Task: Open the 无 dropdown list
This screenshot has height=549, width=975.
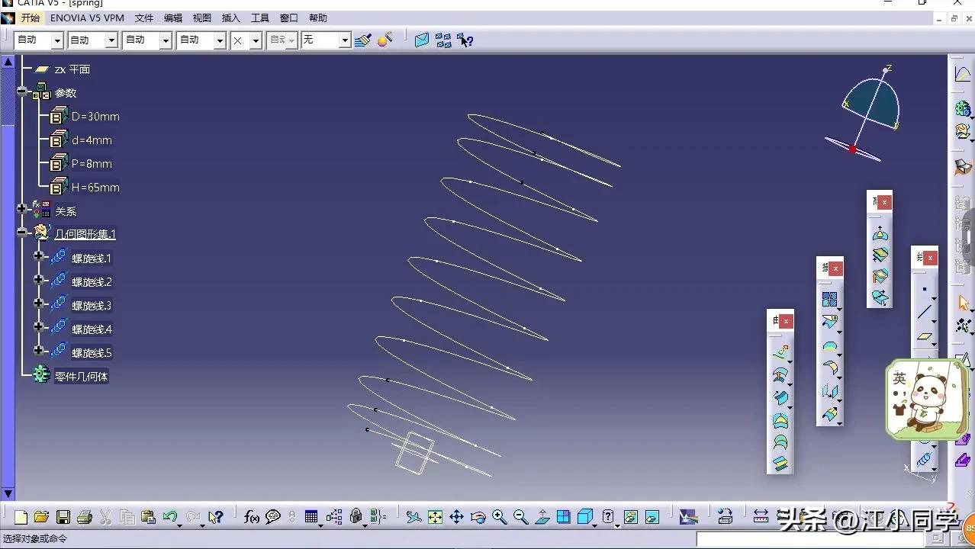Action: (x=345, y=40)
